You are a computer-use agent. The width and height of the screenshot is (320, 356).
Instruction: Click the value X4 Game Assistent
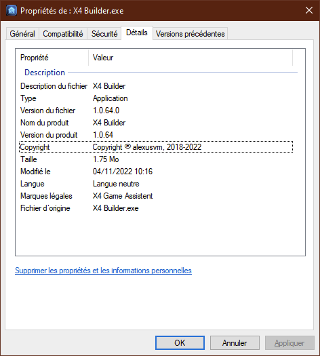pyautogui.click(x=123, y=196)
